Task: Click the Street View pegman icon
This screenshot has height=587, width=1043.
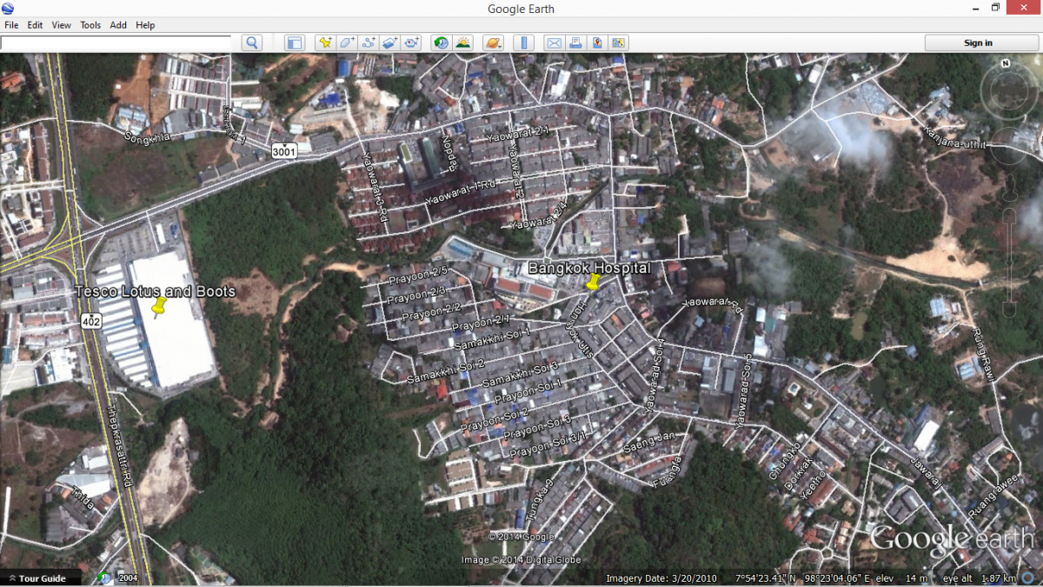Action: pyautogui.click(x=1011, y=188)
